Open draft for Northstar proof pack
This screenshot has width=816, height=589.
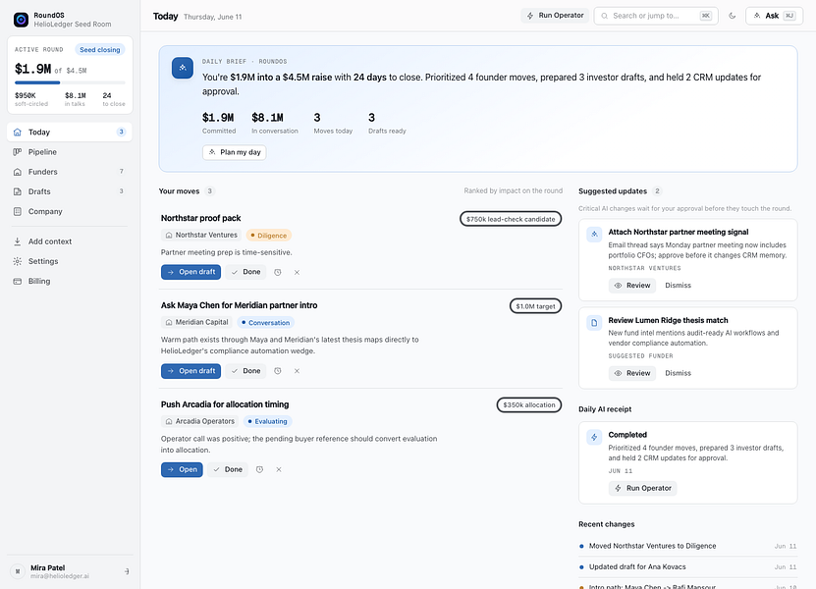(x=191, y=272)
